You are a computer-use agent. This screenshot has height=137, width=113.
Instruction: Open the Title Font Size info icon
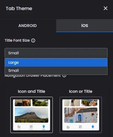point(33,40)
